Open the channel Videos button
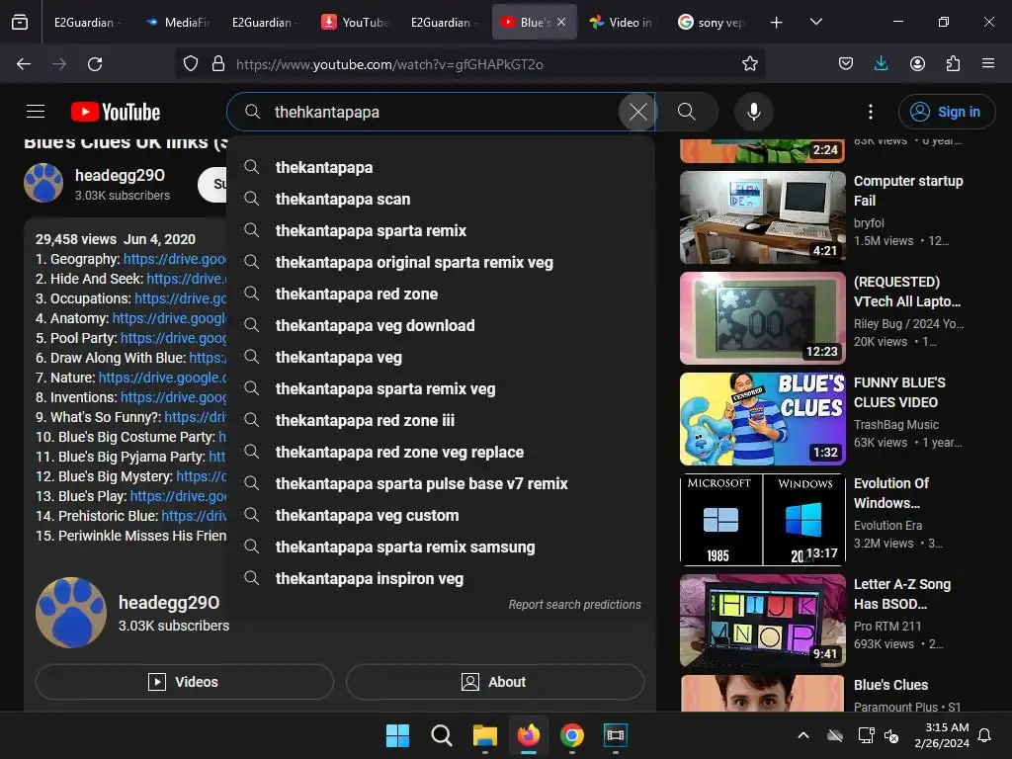Image resolution: width=1012 pixels, height=759 pixels. 185,682
